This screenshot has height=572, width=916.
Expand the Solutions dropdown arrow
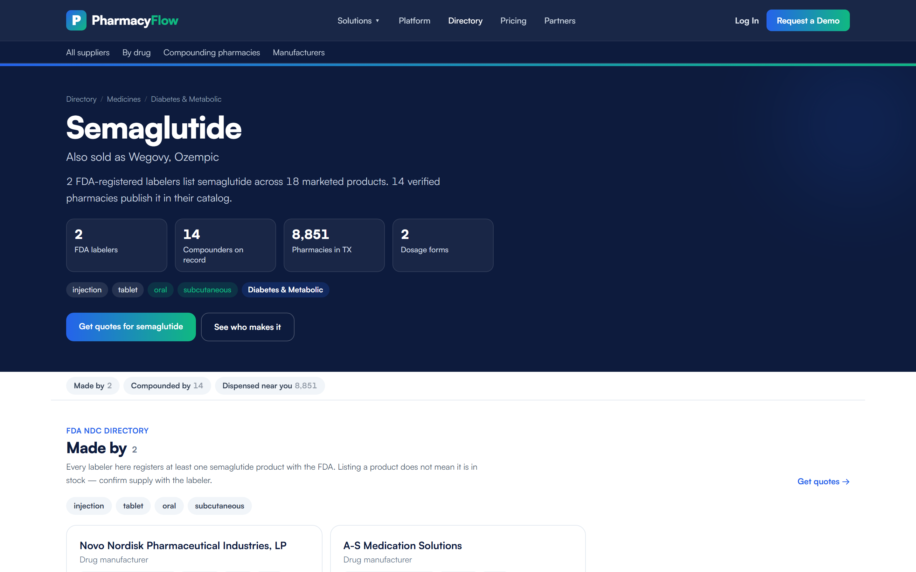tap(378, 21)
